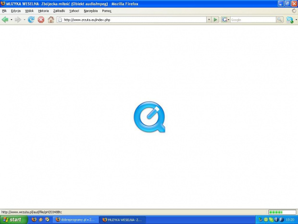This screenshot has width=298, height=224.
Task: Open the Plik menu
Action: click(4, 11)
